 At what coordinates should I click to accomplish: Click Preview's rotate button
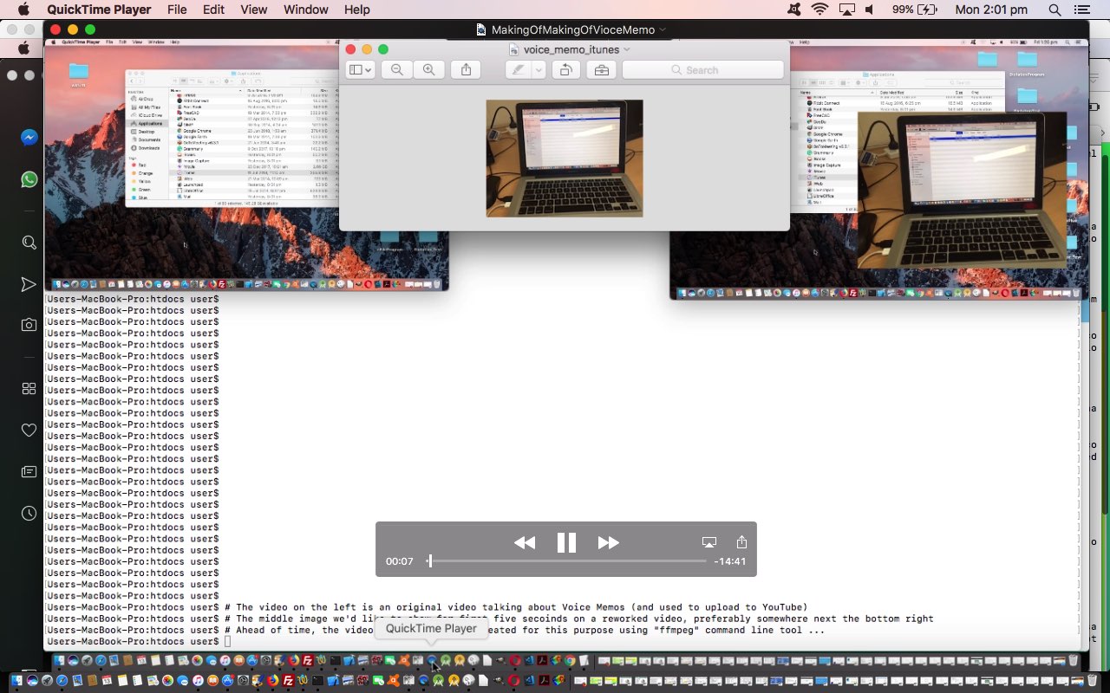tap(565, 70)
